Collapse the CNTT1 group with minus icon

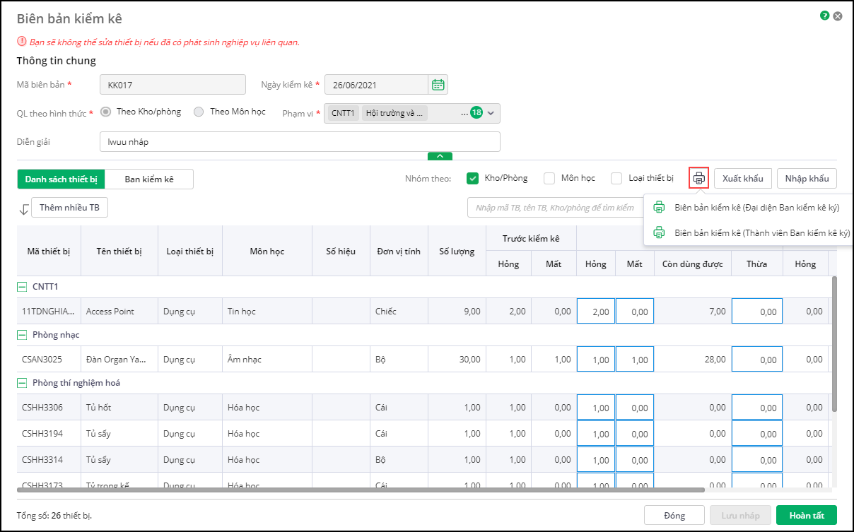pyautogui.click(x=23, y=286)
